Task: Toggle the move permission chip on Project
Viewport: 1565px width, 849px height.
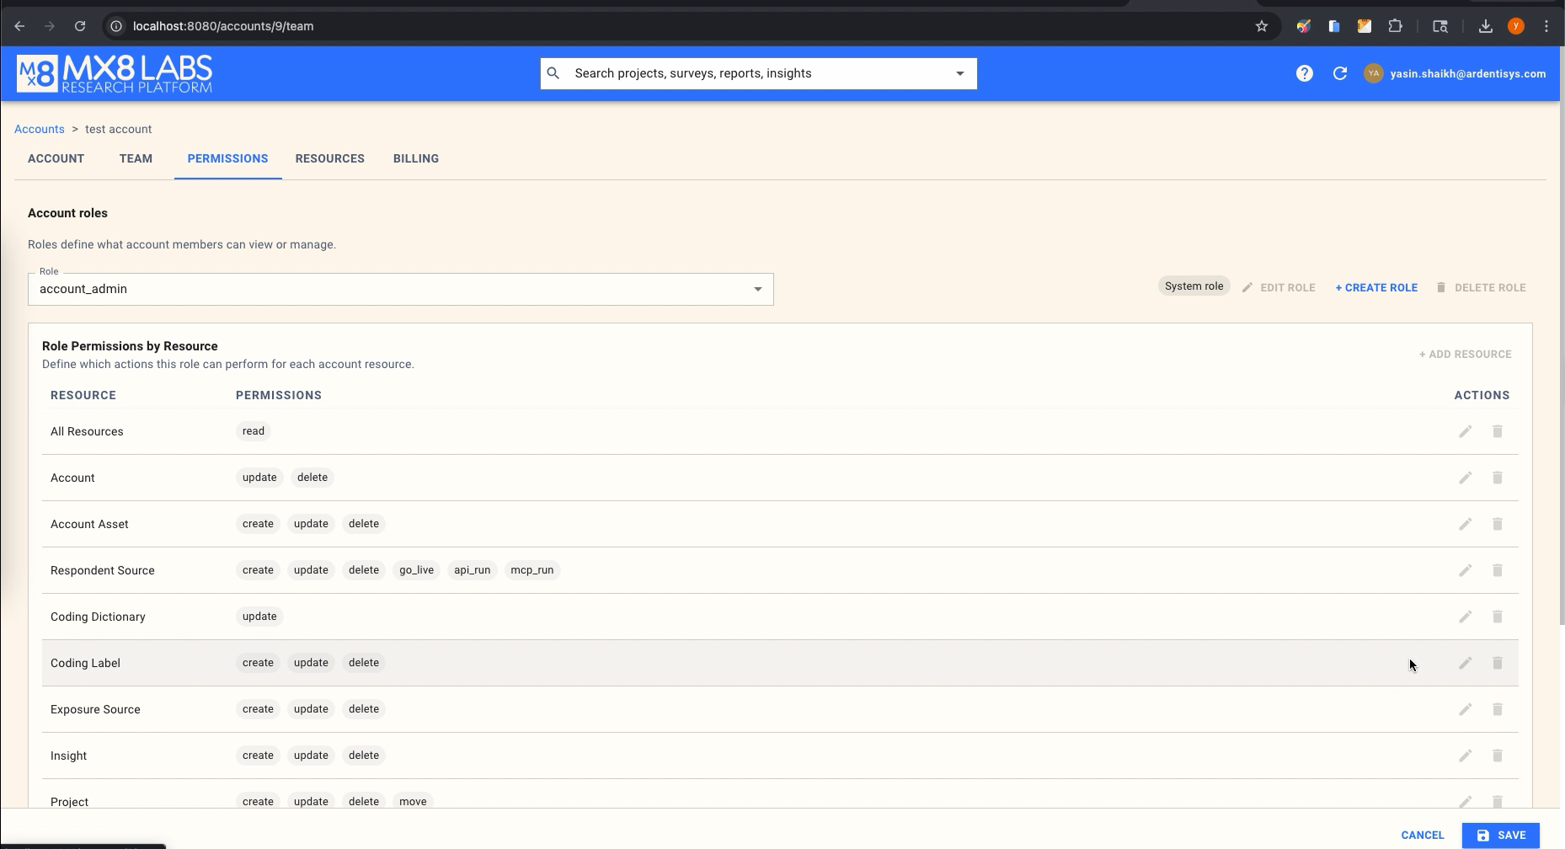Action: click(x=413, y=801)
